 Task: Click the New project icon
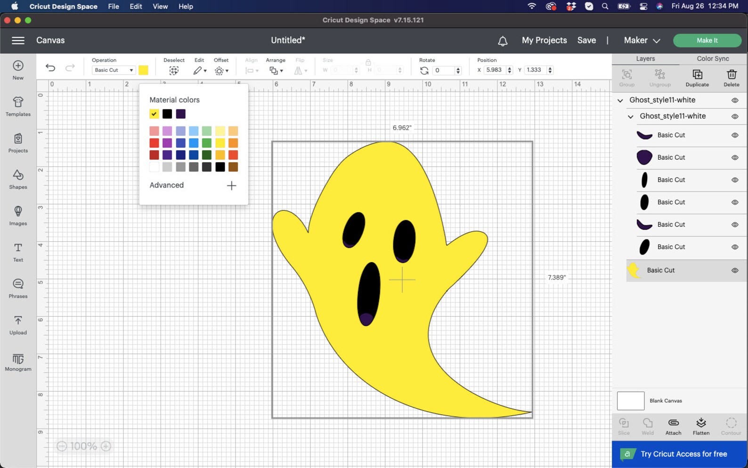tap(18, 66)
